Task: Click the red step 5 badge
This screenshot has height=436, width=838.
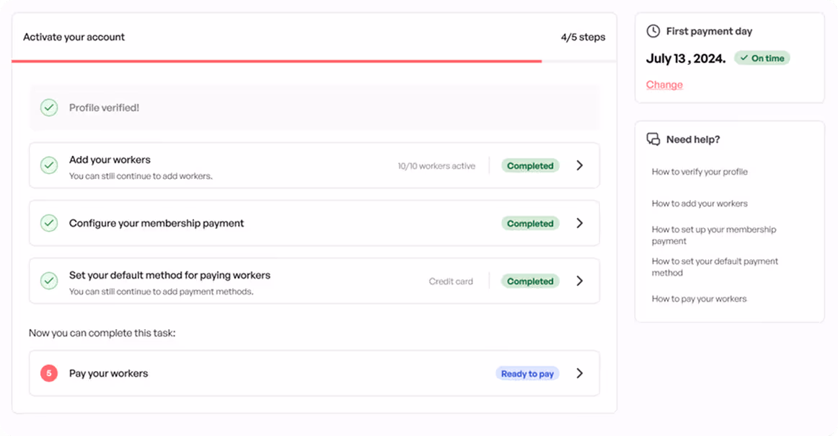Action: click(x=49, y=373)
